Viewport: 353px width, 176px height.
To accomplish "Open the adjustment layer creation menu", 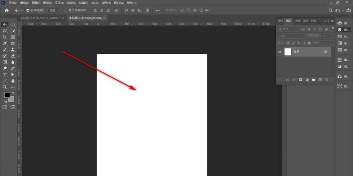I will (x=307, y=80).
